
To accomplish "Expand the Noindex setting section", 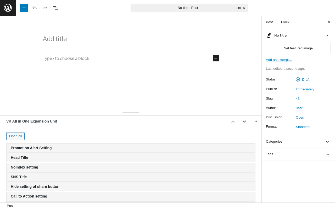I will pos(131,167).
